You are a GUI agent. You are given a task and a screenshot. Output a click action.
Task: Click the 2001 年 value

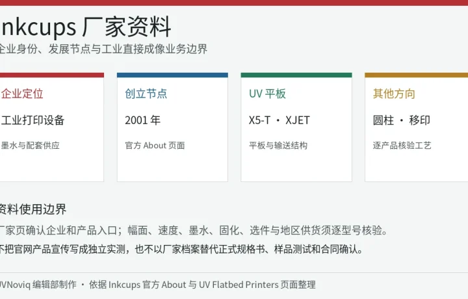click(142, 120)
